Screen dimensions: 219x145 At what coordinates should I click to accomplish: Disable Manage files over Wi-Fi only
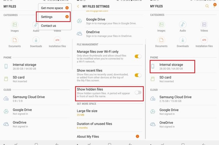[138, 56]
